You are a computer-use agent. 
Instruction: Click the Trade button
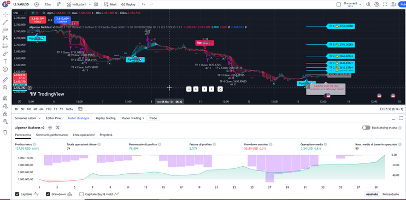153,118
